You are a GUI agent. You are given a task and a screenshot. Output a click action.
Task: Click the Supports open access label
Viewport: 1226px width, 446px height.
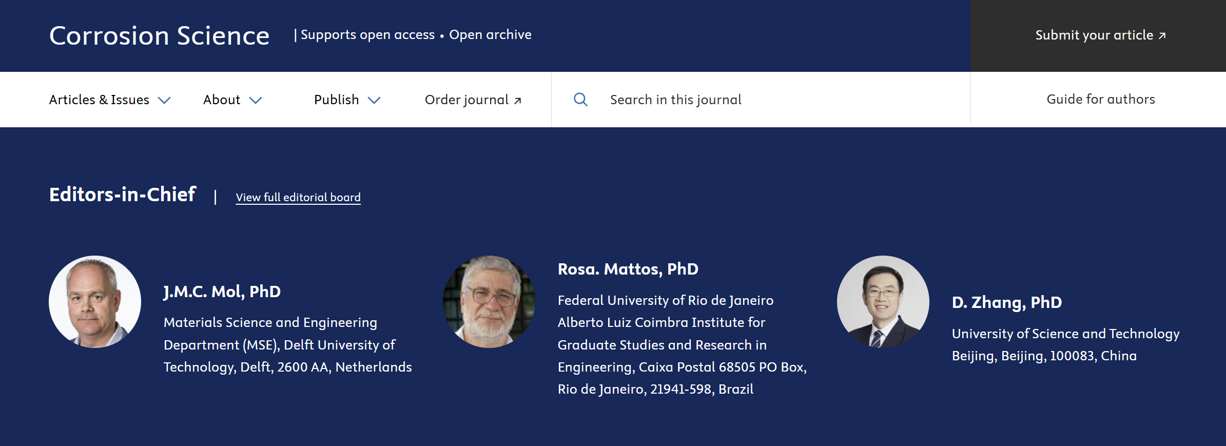pos(367,34)
